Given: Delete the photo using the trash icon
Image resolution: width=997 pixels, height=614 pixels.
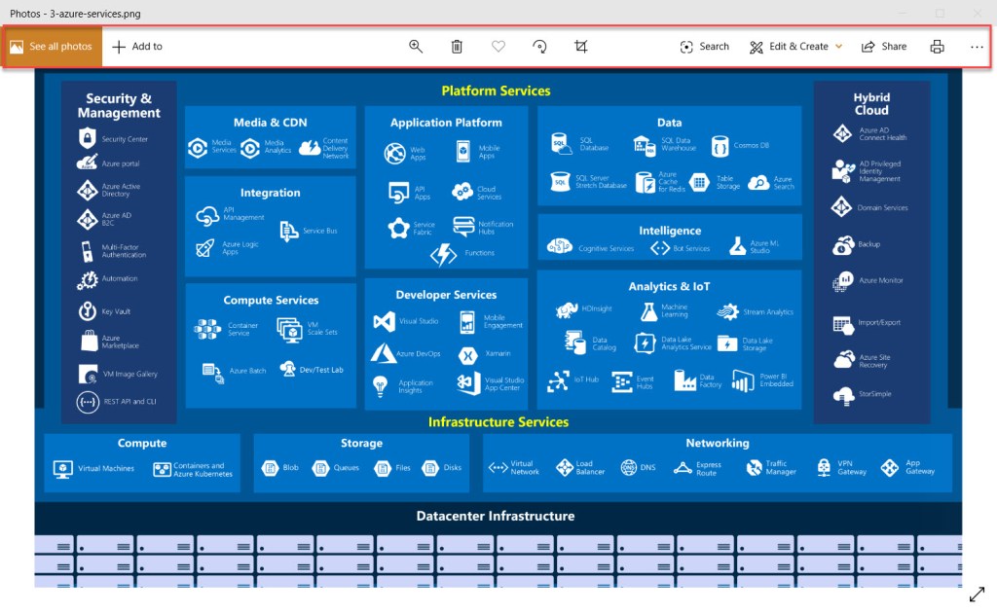Looking at the screenshot, I should coord(457,47).
